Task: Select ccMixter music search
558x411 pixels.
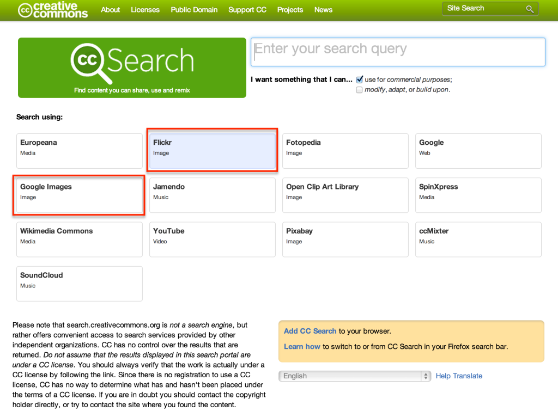Action: pos(478,240)
